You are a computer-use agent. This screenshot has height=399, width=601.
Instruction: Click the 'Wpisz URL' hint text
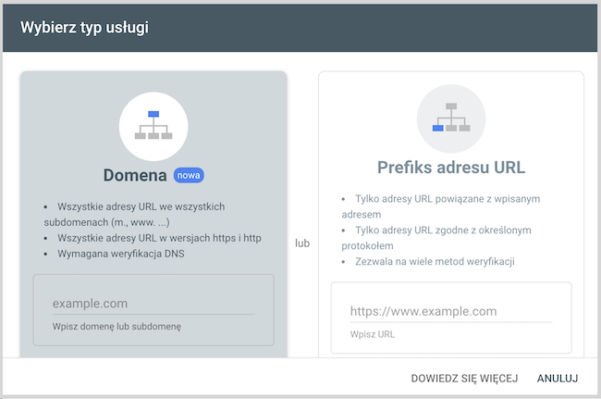[373, 334]
